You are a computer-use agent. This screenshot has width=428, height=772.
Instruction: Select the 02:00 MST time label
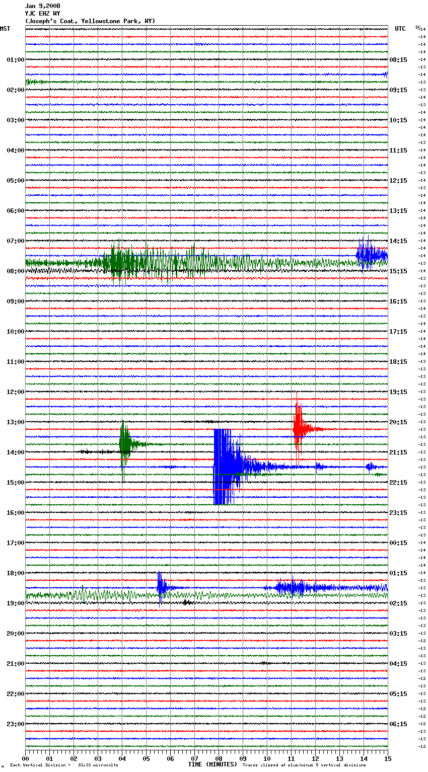click(x=16, y=90)
